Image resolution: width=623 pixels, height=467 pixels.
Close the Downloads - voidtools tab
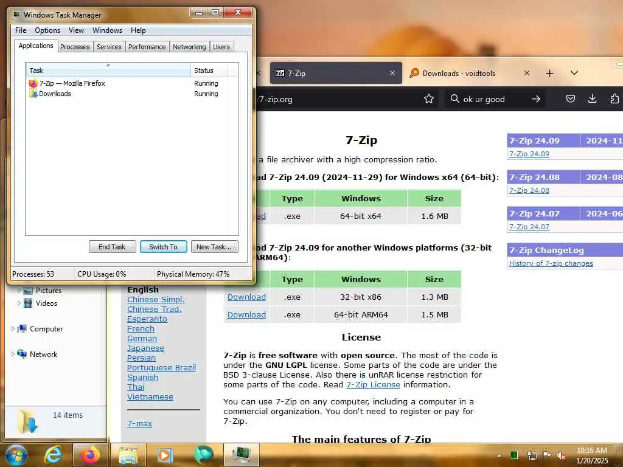click(527, 73)
